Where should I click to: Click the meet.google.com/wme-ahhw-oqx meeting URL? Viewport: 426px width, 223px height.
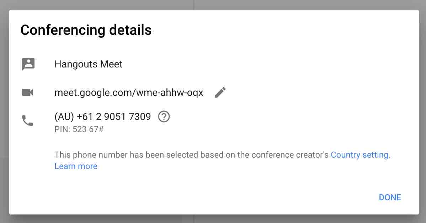click(x=129, y=93)
